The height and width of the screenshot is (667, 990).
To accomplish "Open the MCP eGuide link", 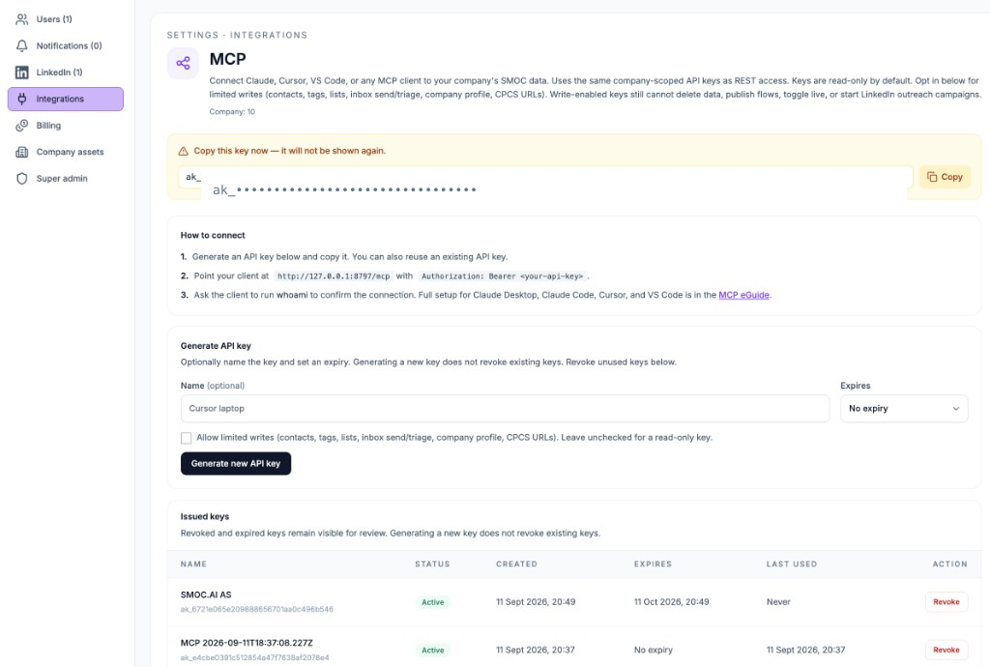I will tap(743, 295).
